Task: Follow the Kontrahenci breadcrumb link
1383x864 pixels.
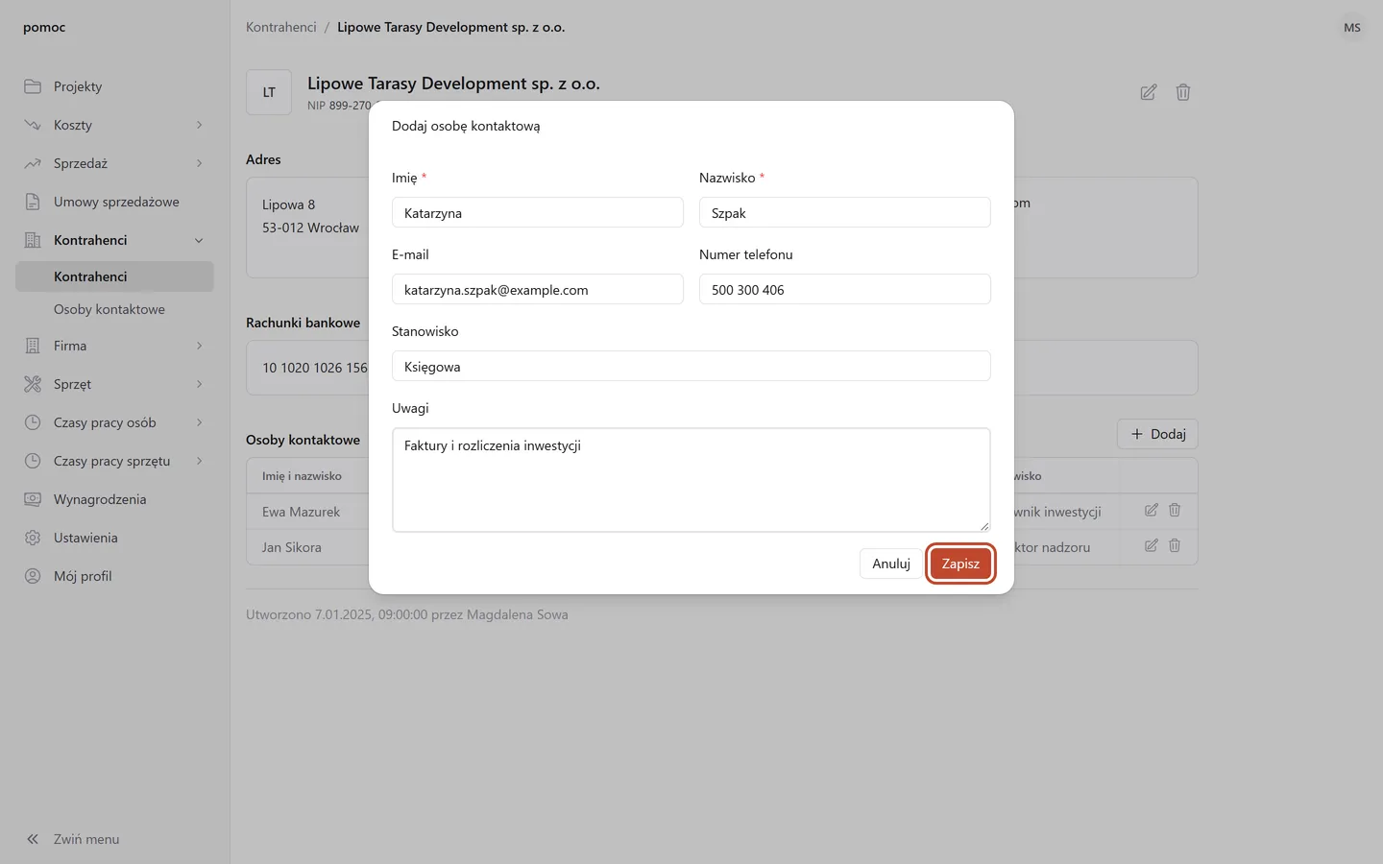Action: point(281,27)
